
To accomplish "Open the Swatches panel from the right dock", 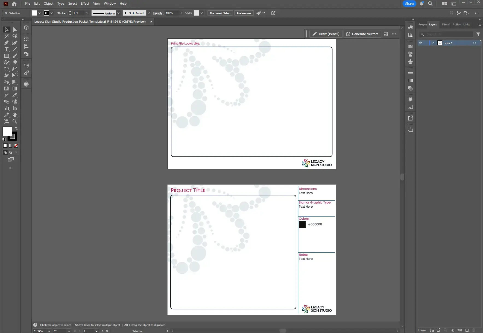I will (410, 46).
